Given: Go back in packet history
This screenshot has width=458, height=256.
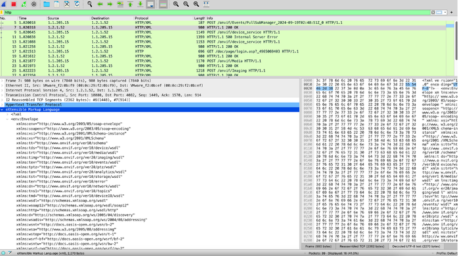Looking at the screenshot, I should tap(100, 4).
